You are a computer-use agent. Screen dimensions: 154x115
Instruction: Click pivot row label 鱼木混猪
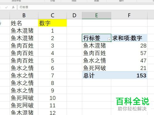[96, 45]
